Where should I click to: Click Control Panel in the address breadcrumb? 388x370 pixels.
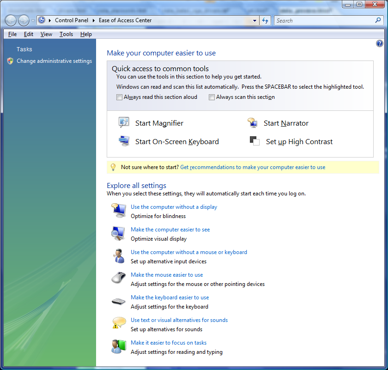[x=72, y=20]
